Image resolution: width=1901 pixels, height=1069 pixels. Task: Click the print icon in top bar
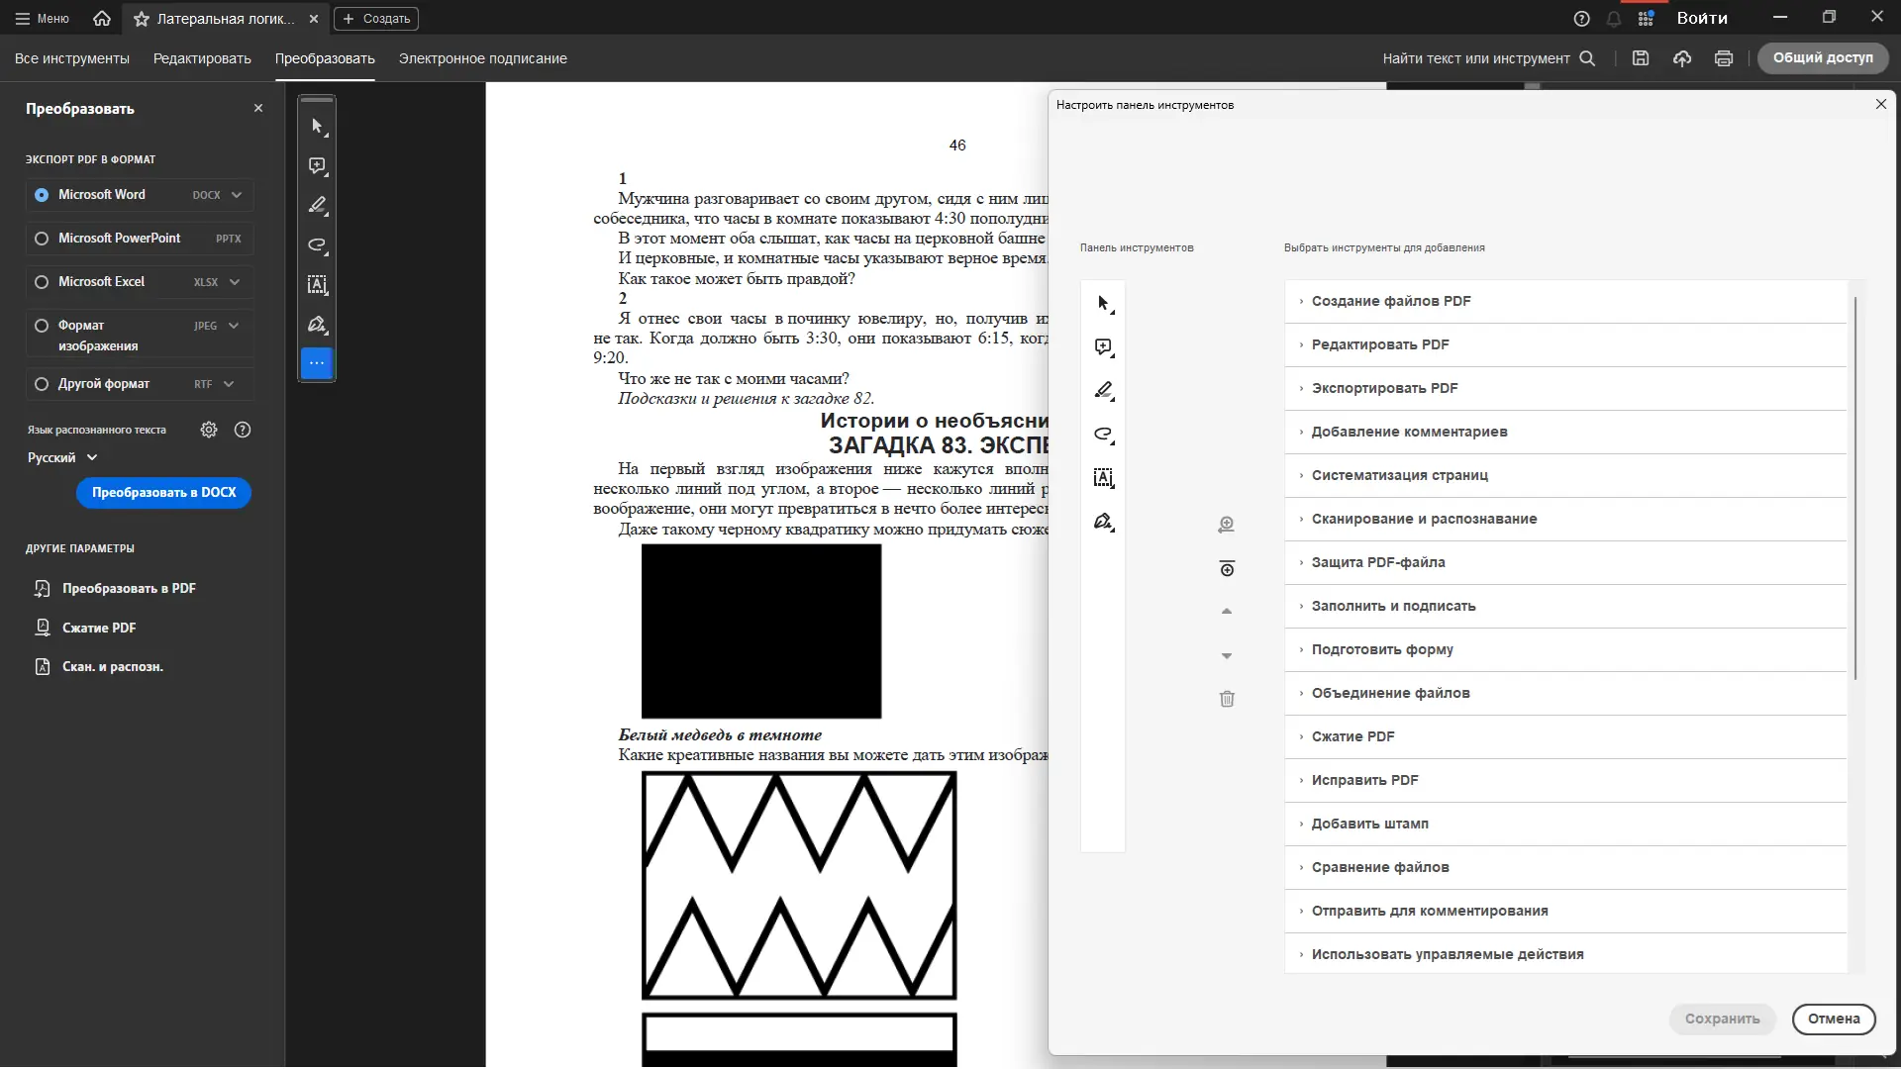tap(1724, 58)
